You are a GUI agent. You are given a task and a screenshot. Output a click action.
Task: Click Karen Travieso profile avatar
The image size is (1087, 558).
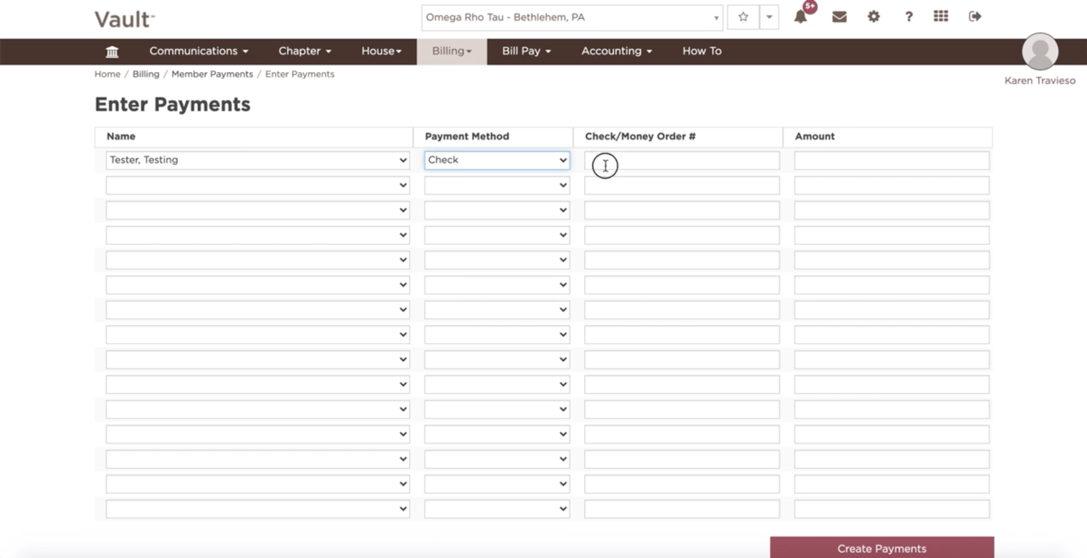(x=1040, y=51)
